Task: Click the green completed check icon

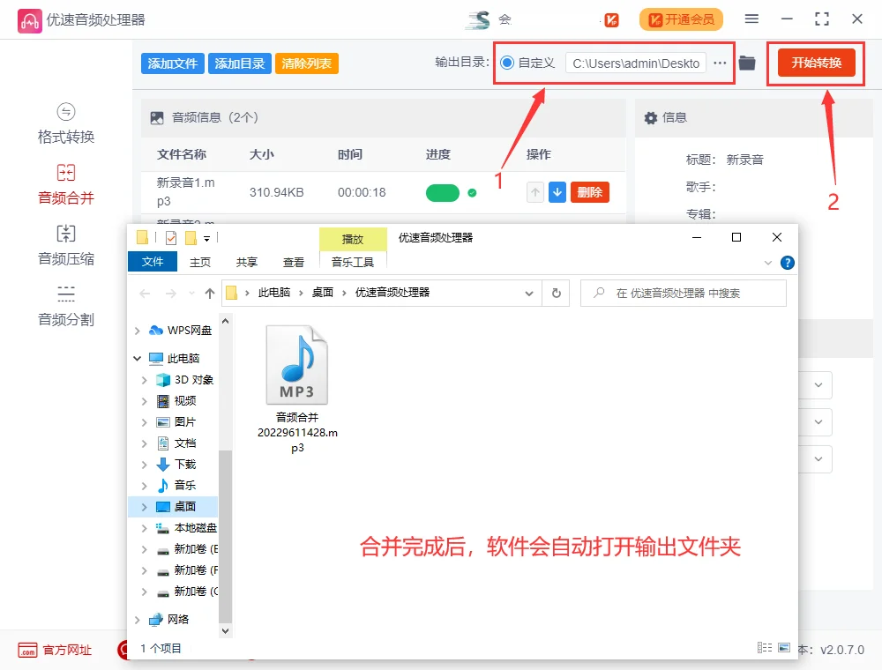Action: click(472, 193)
